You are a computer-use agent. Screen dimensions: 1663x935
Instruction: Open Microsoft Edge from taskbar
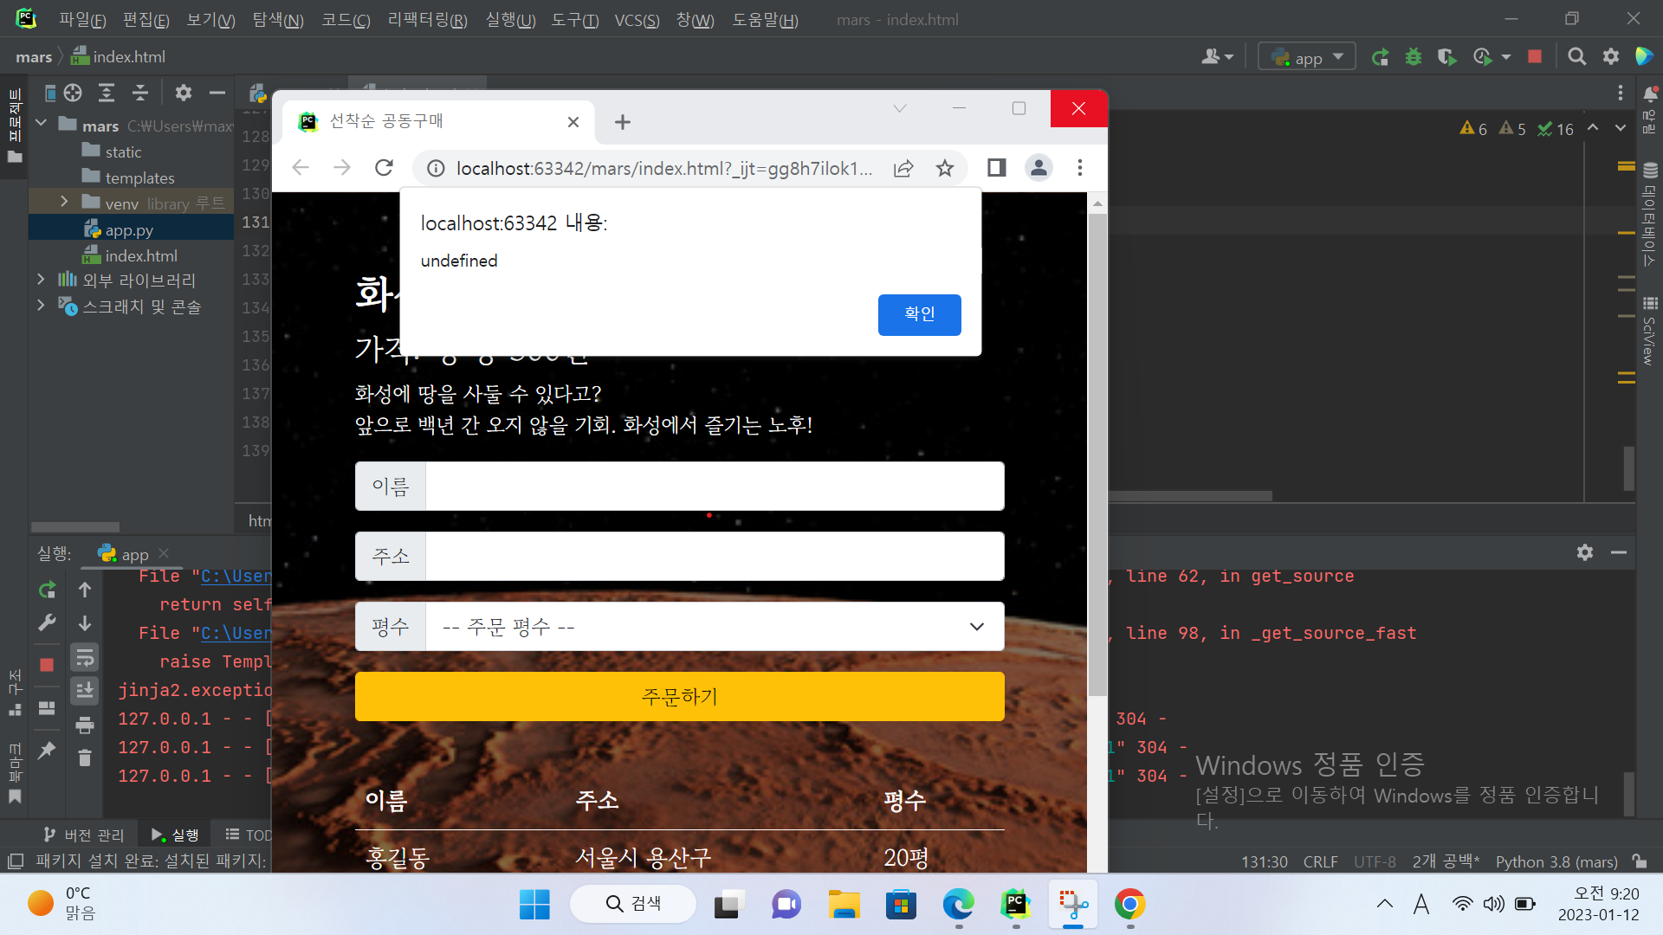tap(959, 905)
